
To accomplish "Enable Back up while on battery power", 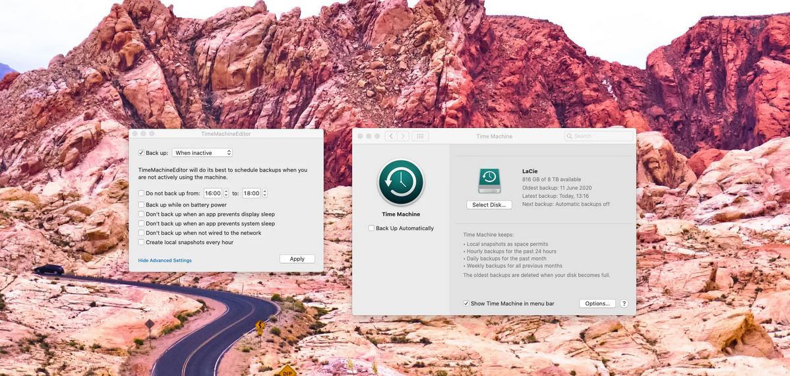I will coord(141,205).
